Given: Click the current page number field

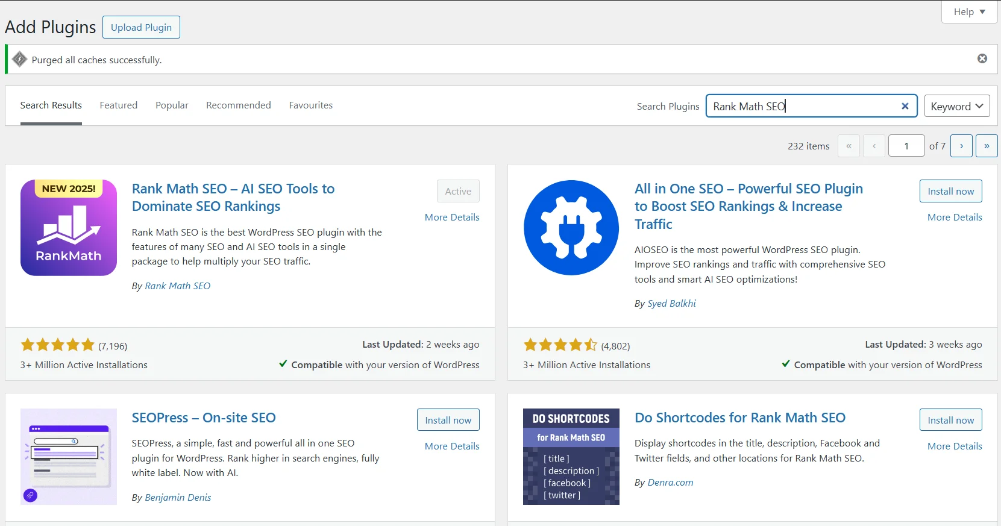Looking at the screenshot, I should tap(906, 146).
